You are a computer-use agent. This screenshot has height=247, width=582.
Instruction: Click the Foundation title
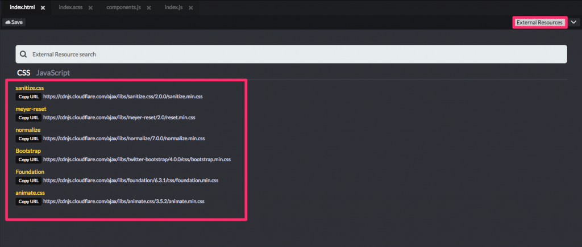click(30, 171)
